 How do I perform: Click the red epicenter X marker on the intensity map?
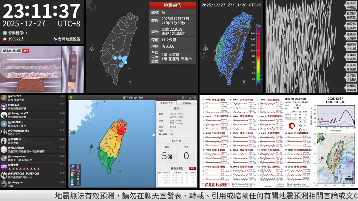(125, 129)
